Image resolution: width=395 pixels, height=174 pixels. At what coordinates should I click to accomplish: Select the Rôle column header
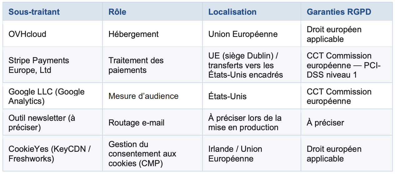(x=117, y=12)
